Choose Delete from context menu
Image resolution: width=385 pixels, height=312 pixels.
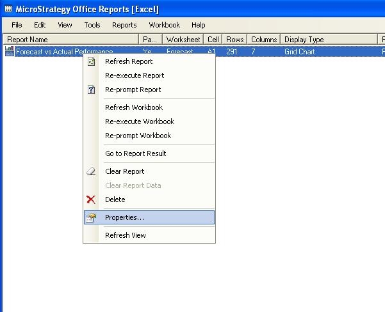[x=149, y=199]
